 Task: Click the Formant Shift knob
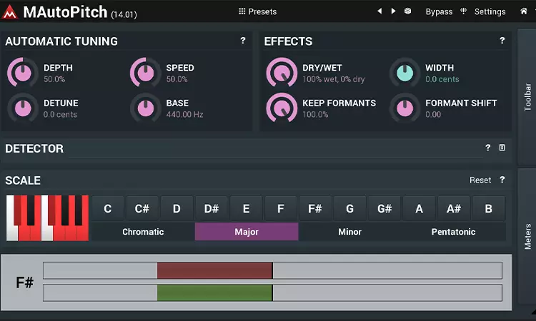click(405, 108)
